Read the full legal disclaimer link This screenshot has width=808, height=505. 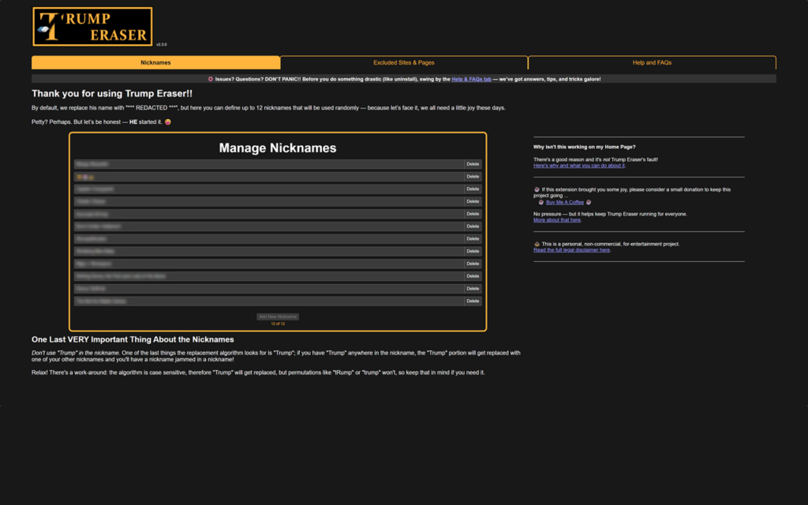click(x=571, y=250)
